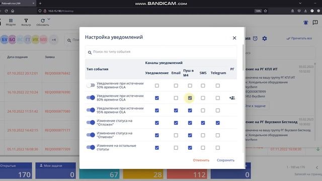This screenshot has height=181, width=322.
Task: Check Уведомление box for 50% OLA row
Action: (157, 85)
